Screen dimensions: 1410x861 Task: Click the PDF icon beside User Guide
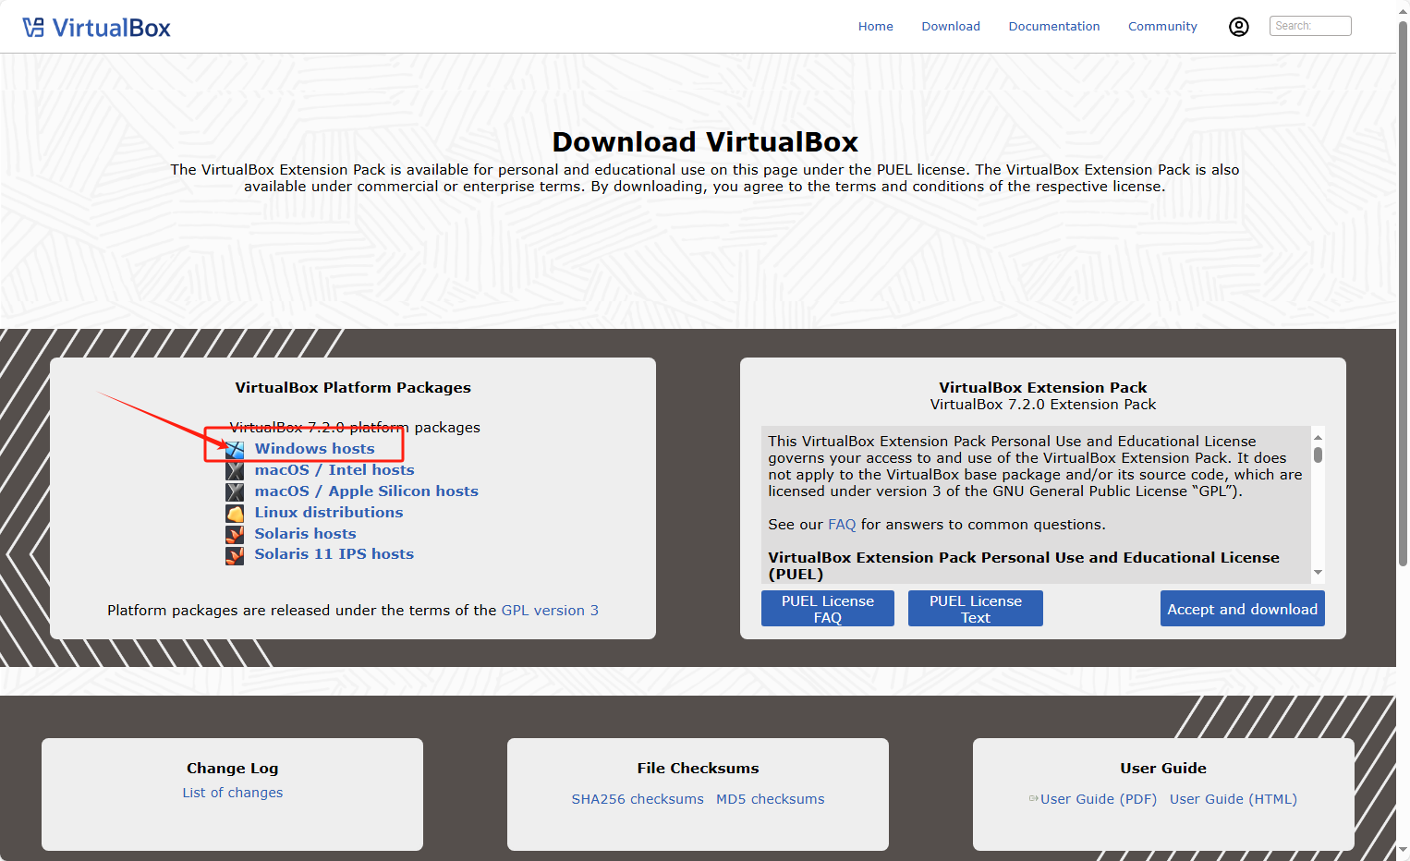(x=1033, y=799)
